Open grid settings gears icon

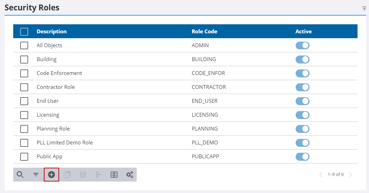130,175
